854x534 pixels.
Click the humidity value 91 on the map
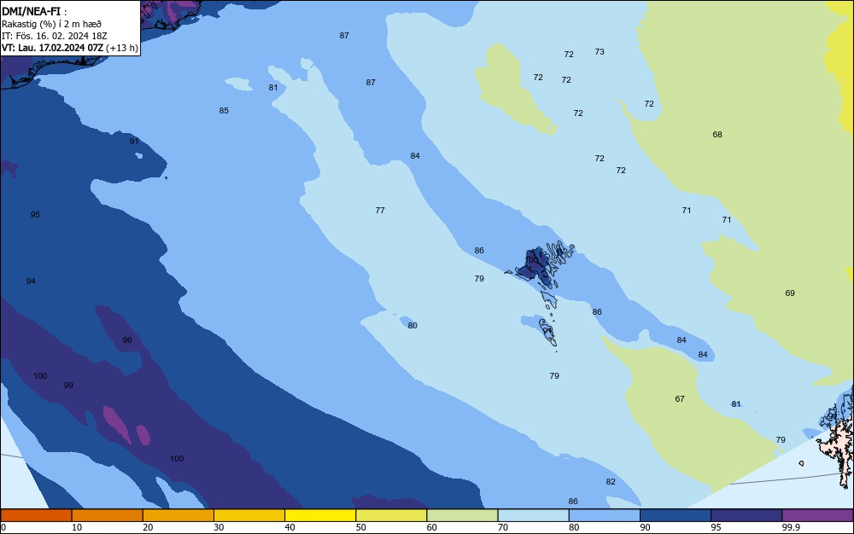[134, 141]
